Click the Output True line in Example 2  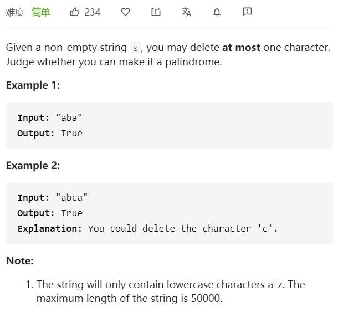click(x=50, y=213)
